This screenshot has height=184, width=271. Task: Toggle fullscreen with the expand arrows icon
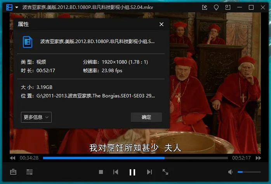(x=165, y=172)
